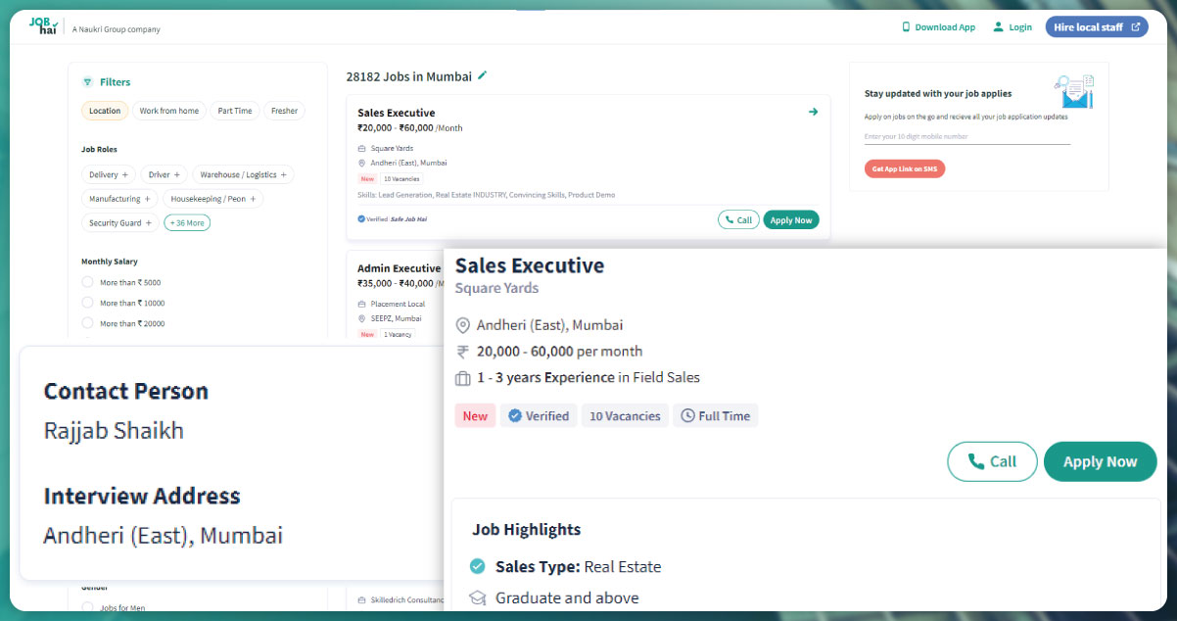Add the Driver job role
Screen dimensions: 1177x621
(x=165, y=174)
